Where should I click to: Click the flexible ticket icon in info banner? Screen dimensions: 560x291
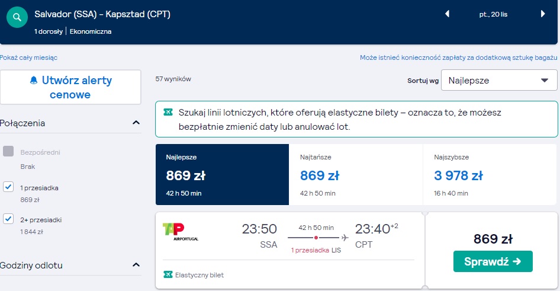click(x=168, y=112)
